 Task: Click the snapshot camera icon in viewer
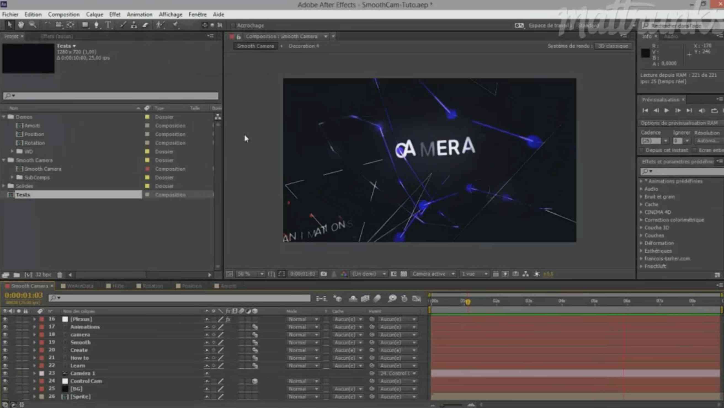point(323,274)
